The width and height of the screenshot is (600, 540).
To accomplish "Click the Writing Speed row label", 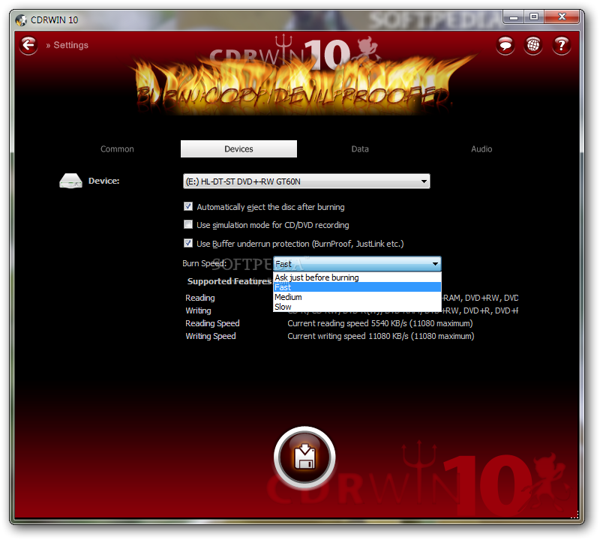I will (211, 336).
